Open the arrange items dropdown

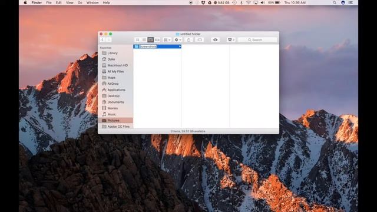[x=167, y=40]
